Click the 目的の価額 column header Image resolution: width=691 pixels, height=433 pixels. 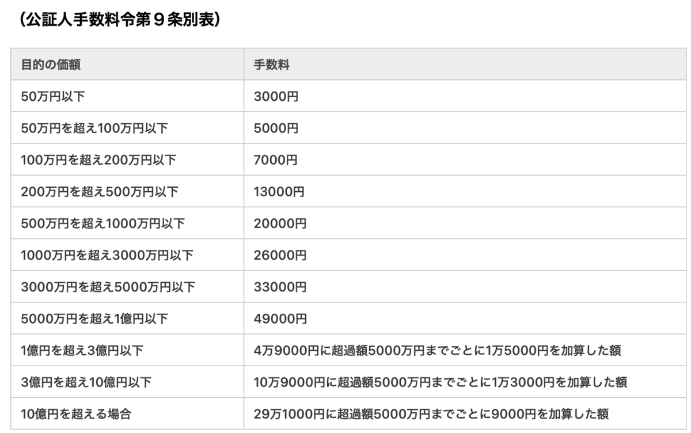51,64
